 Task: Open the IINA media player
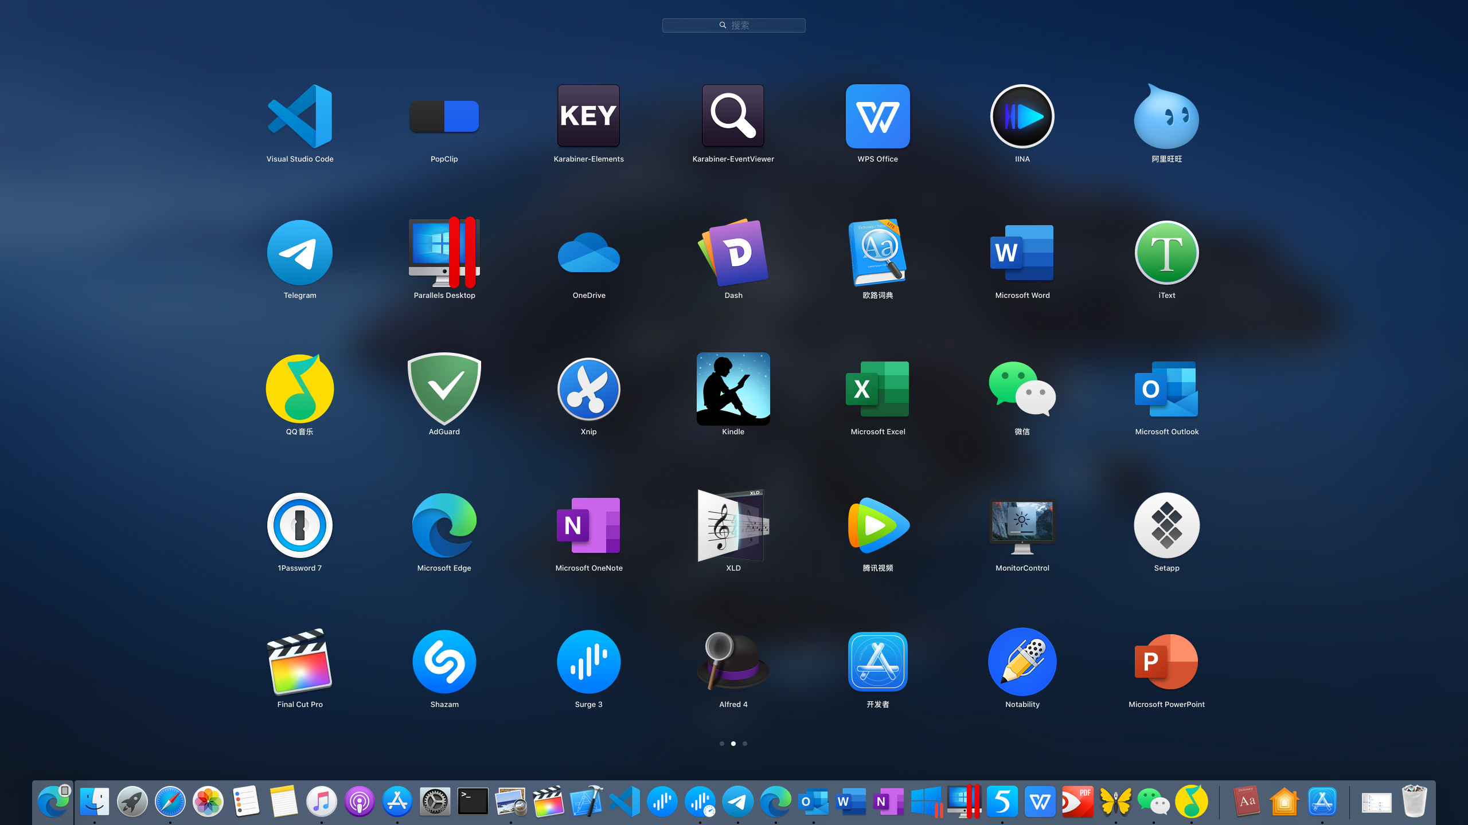click(1022, 116)
